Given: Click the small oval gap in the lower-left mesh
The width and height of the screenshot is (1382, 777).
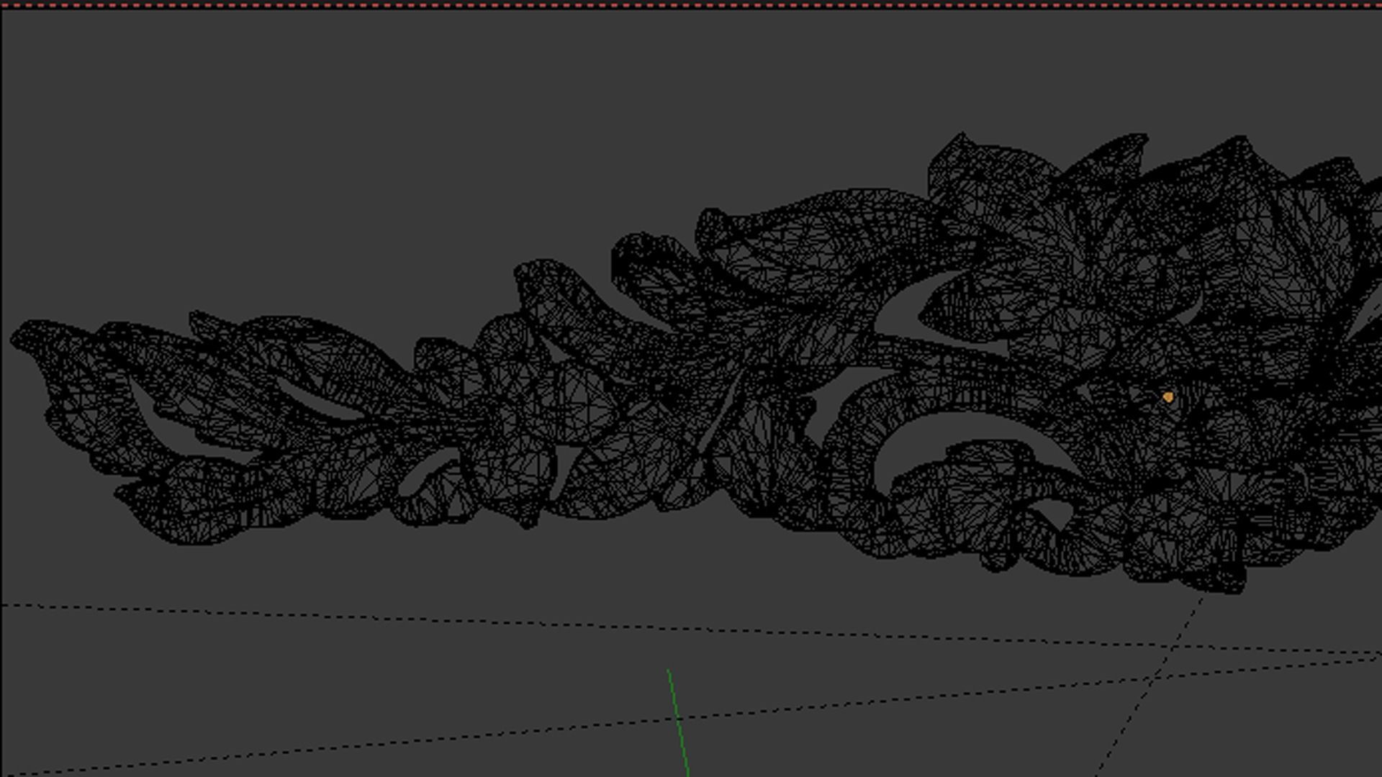Looking at the screenshot, I should [x=420, y=475].
